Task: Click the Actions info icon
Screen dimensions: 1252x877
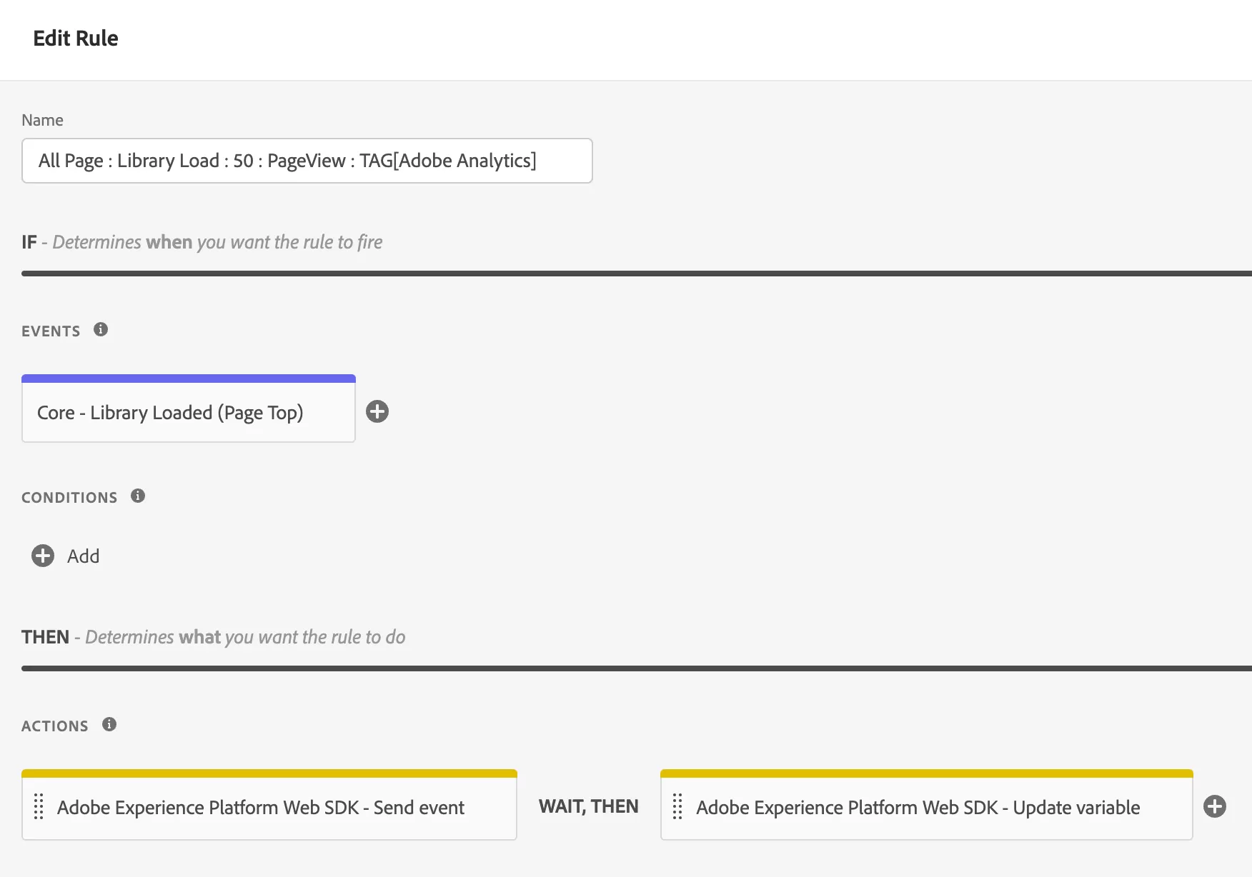Action: coord(109,724)
